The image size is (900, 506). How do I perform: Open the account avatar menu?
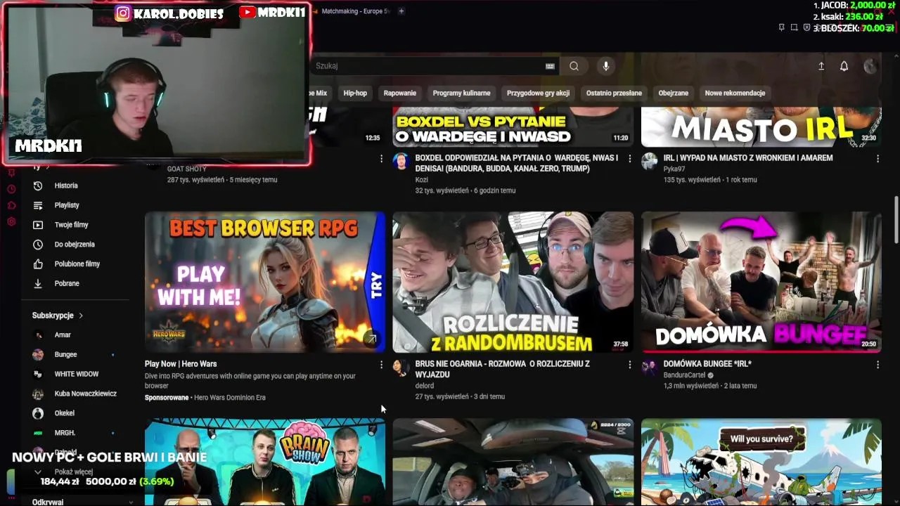pyautogui.click(x=870, y=66)
